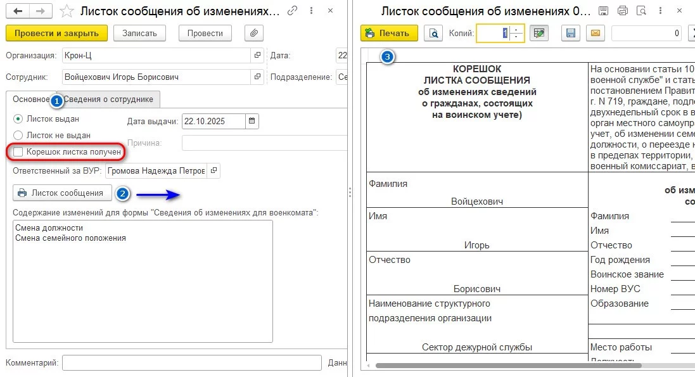Click the Воинское звание label in form
This screenshot has width=695, height=377.
click(627, 274)
